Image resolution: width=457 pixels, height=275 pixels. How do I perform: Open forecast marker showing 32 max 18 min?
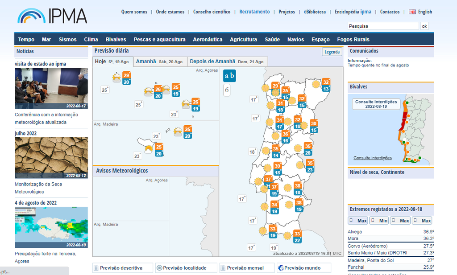[x=298, y=123]
